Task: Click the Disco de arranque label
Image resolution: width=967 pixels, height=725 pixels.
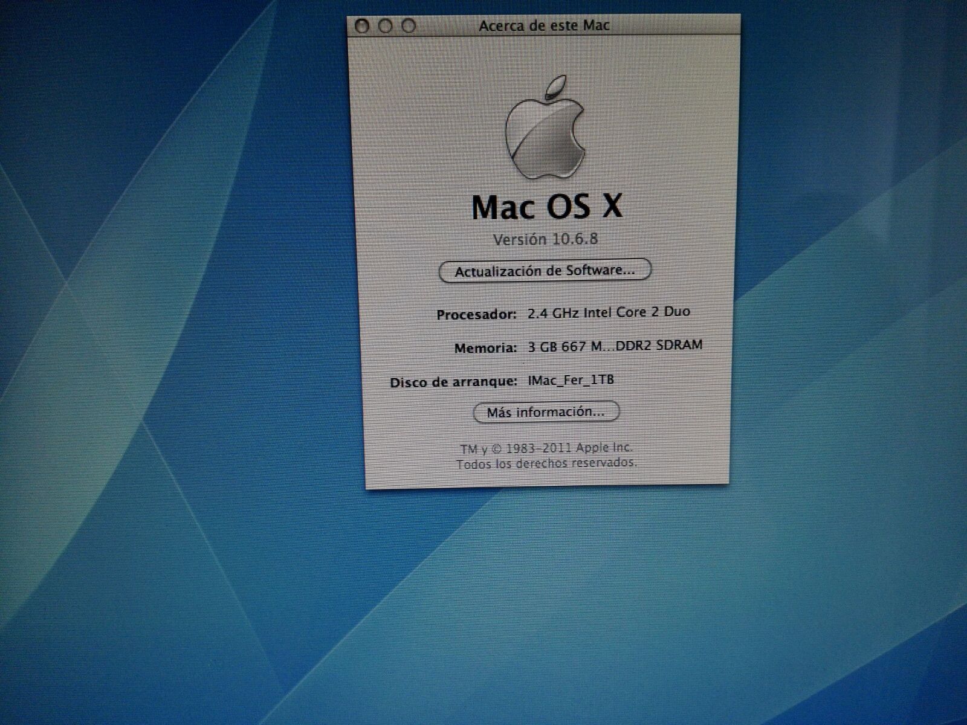Action: tap(453, 382)
